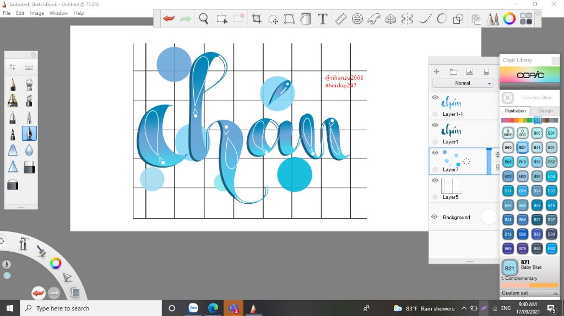Open the Color Wheel in top toolbar
Viewport: 564px width, 316px height.
tap(509, 19)
